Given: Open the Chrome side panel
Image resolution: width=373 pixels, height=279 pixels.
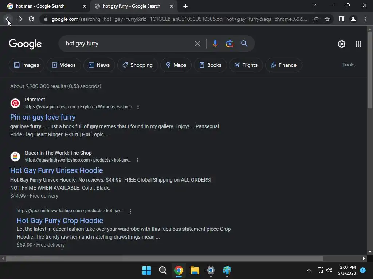Looking at the screenshot, I should click(342, 19).
